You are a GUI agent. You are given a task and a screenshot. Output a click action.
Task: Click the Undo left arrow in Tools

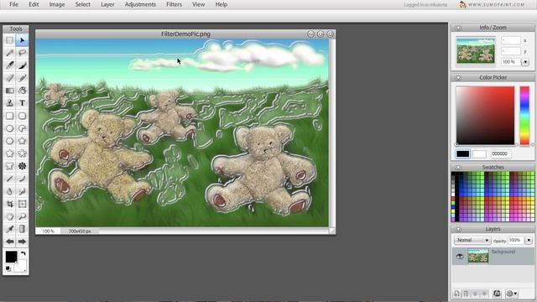pos(9,242)
